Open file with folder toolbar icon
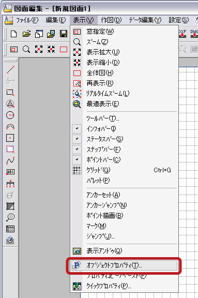This screenshot has width=198, height=298. click(x=26, y=34)
